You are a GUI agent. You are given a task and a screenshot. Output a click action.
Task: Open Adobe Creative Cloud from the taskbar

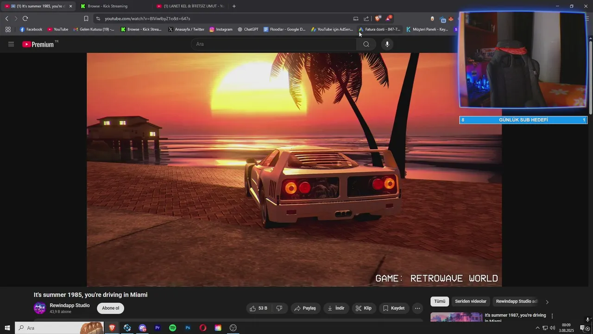click(x=218, y=328)
